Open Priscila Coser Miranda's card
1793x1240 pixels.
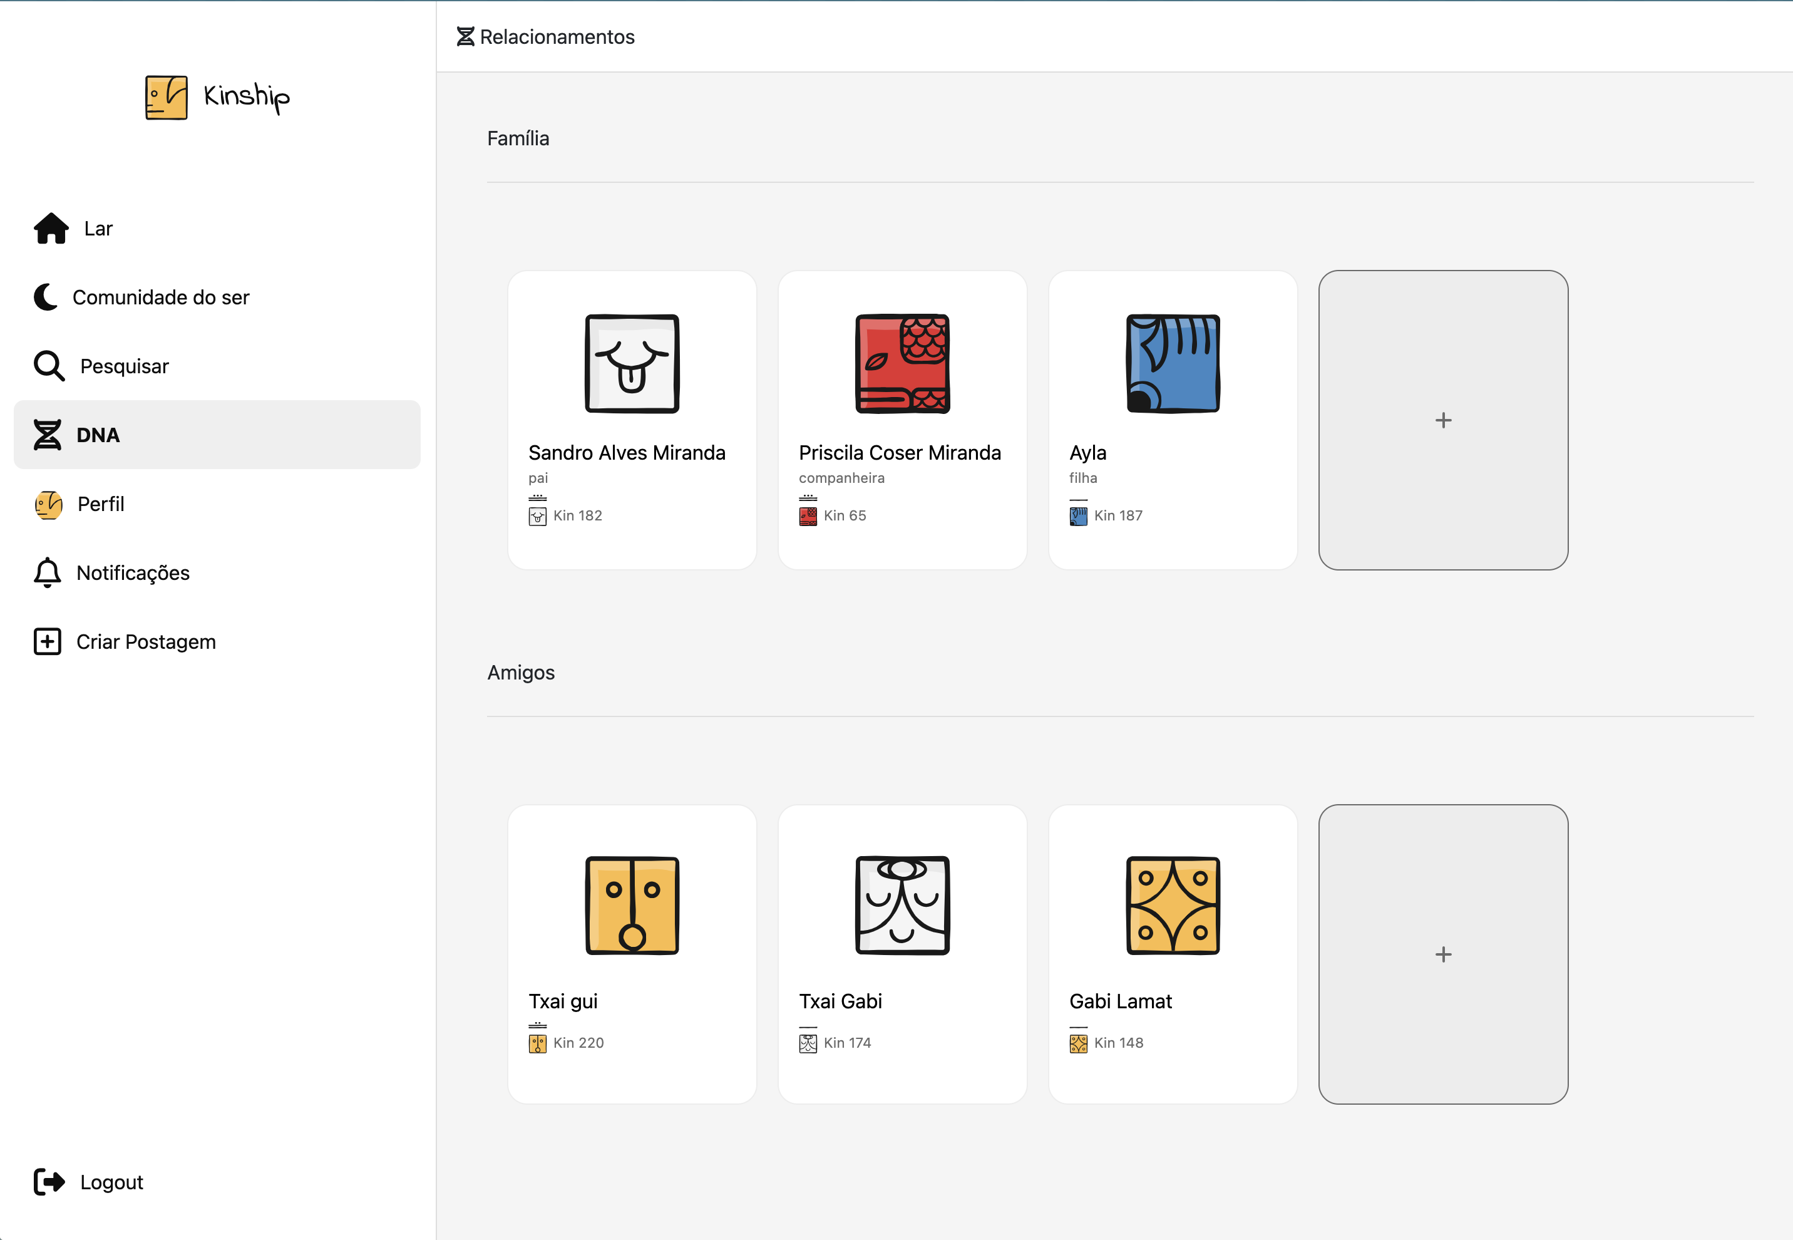[x=902, y=420]
